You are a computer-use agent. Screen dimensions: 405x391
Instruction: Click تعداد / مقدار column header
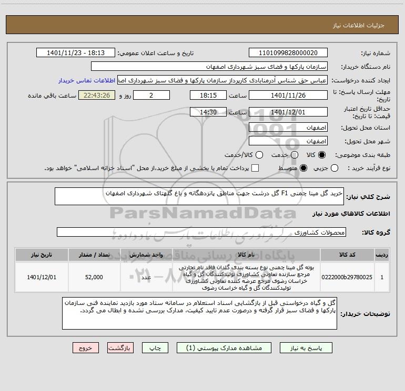point(94,255)
